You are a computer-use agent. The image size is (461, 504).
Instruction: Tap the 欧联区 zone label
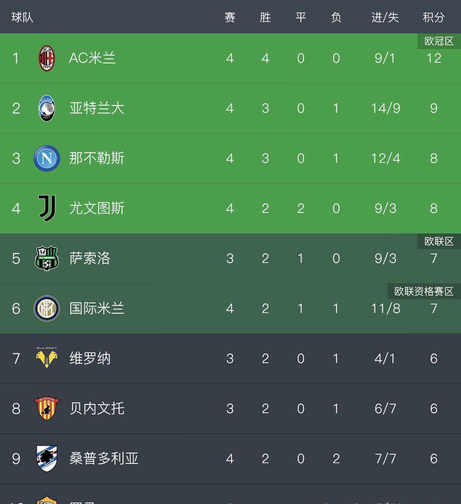[439, 242]
